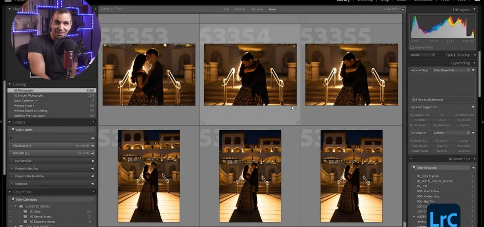Apply the California keyword
The image size is (484, 227).
(442, 151)
